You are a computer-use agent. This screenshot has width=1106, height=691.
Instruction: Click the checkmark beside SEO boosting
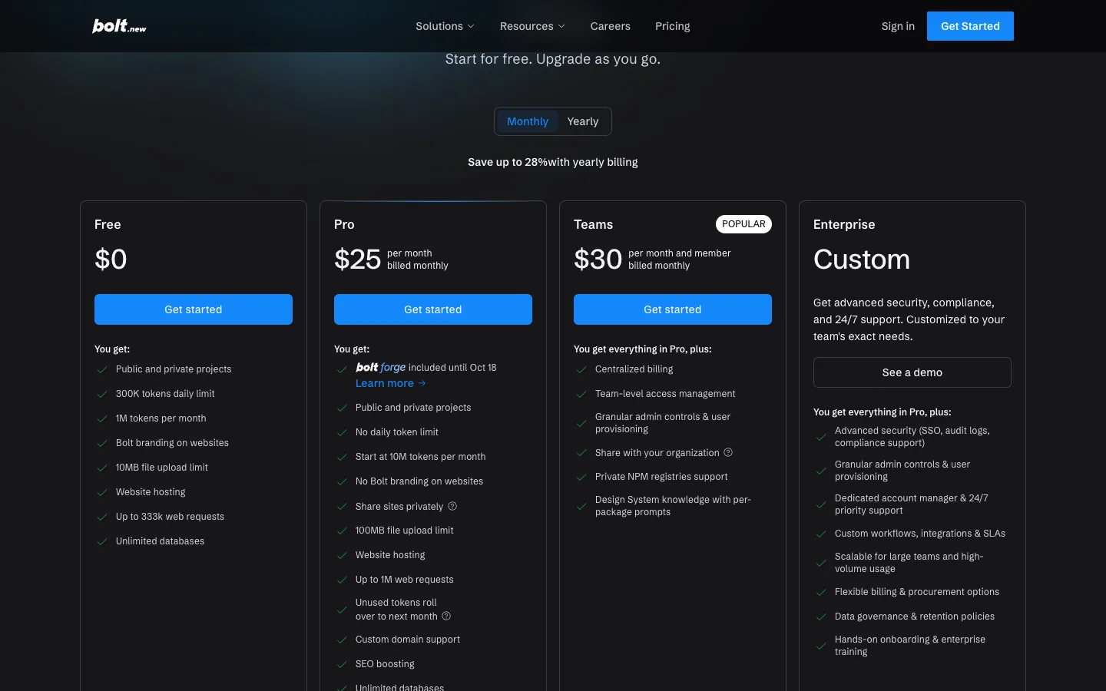pyautogui.click(x=342, y=664)
